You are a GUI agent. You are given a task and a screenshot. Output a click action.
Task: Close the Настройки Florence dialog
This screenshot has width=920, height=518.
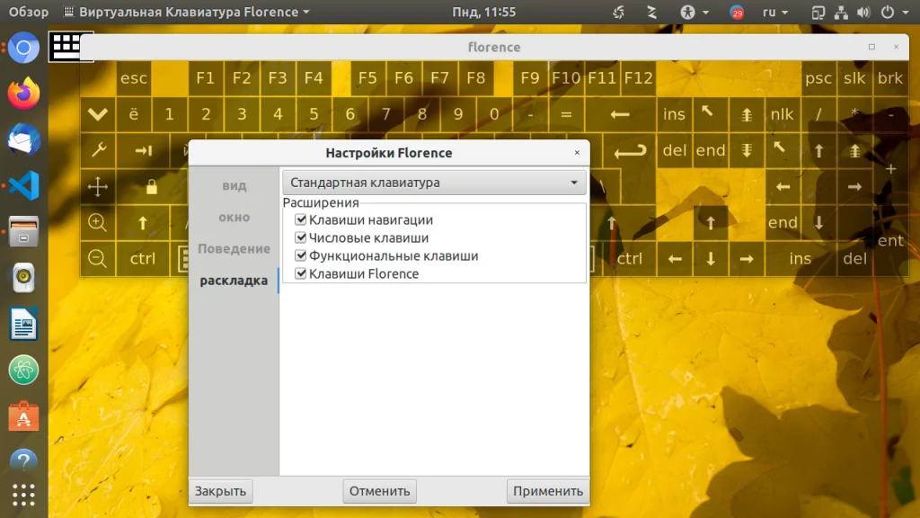pos(578,153)
